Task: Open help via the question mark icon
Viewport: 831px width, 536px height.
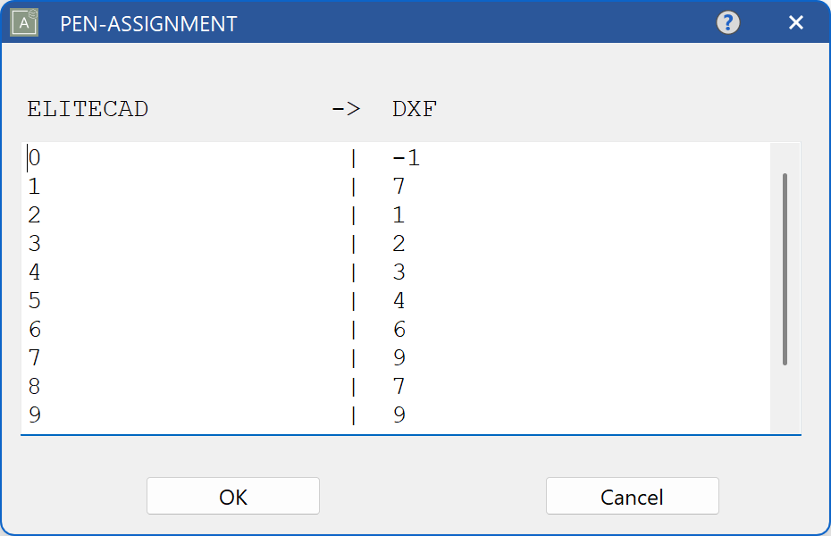Action: (x=728, y=22)
